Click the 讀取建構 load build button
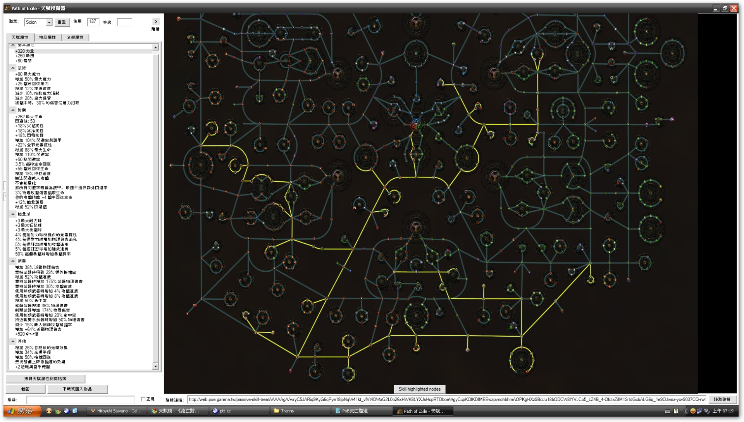 tap(722, 400)
